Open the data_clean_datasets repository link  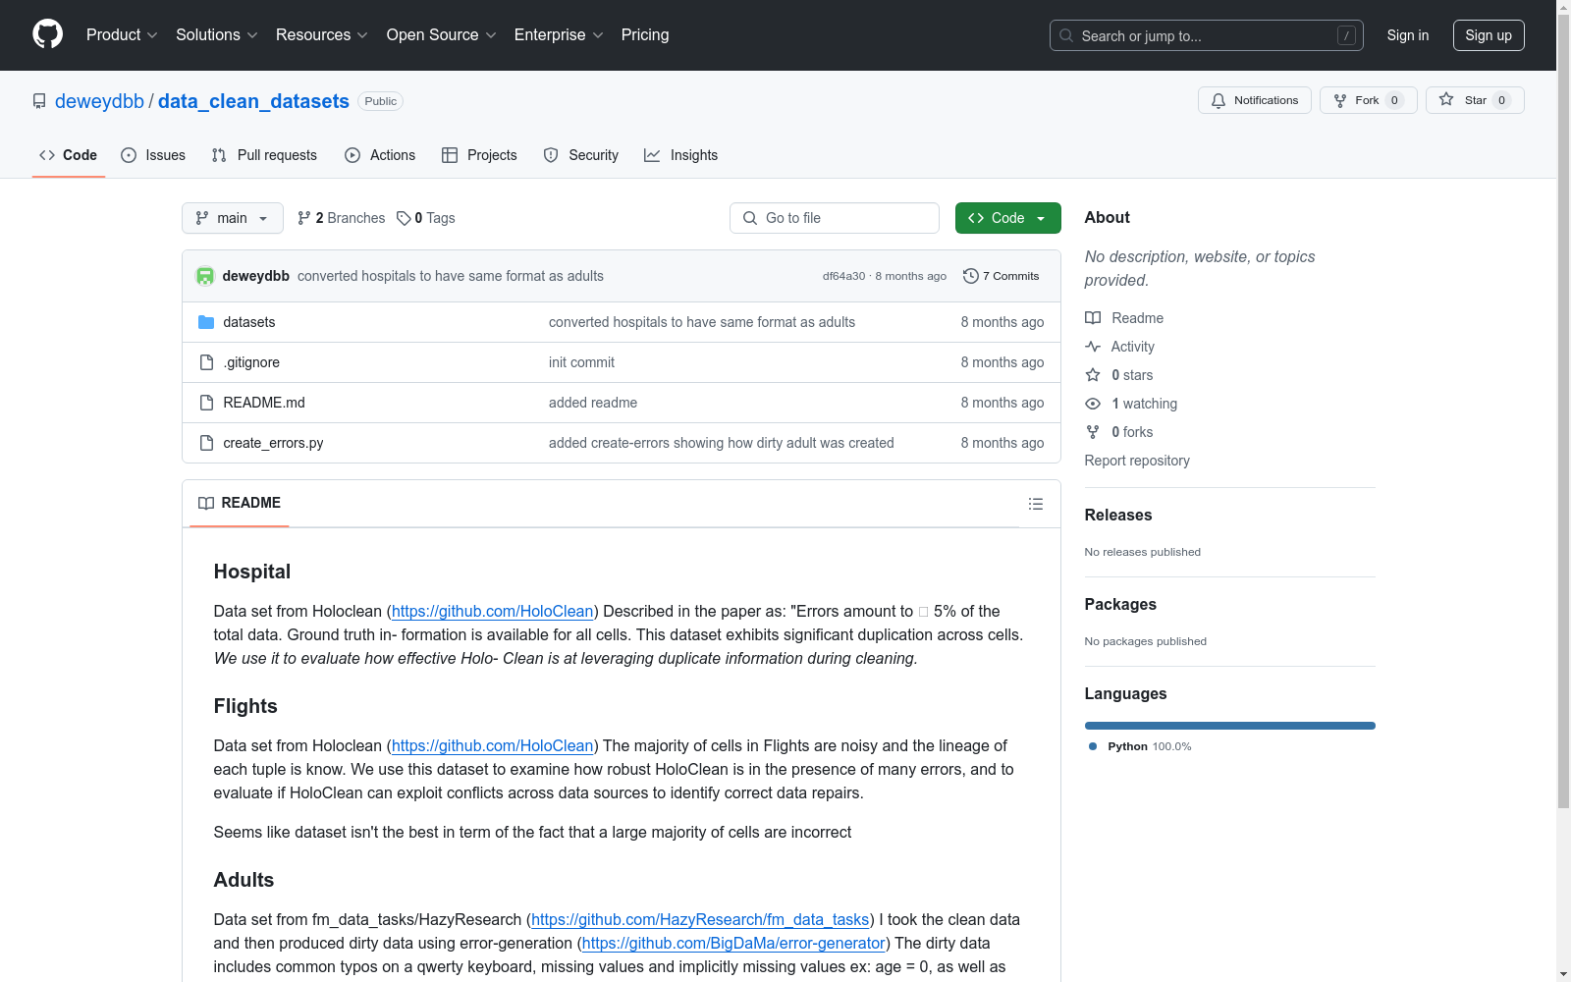pos(253,101)
